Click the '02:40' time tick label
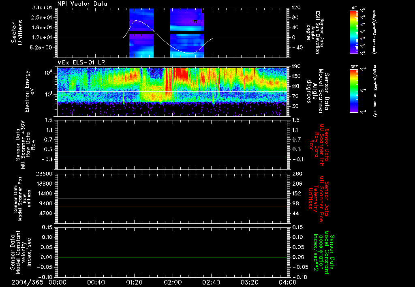415x287 pixels. 211,282
